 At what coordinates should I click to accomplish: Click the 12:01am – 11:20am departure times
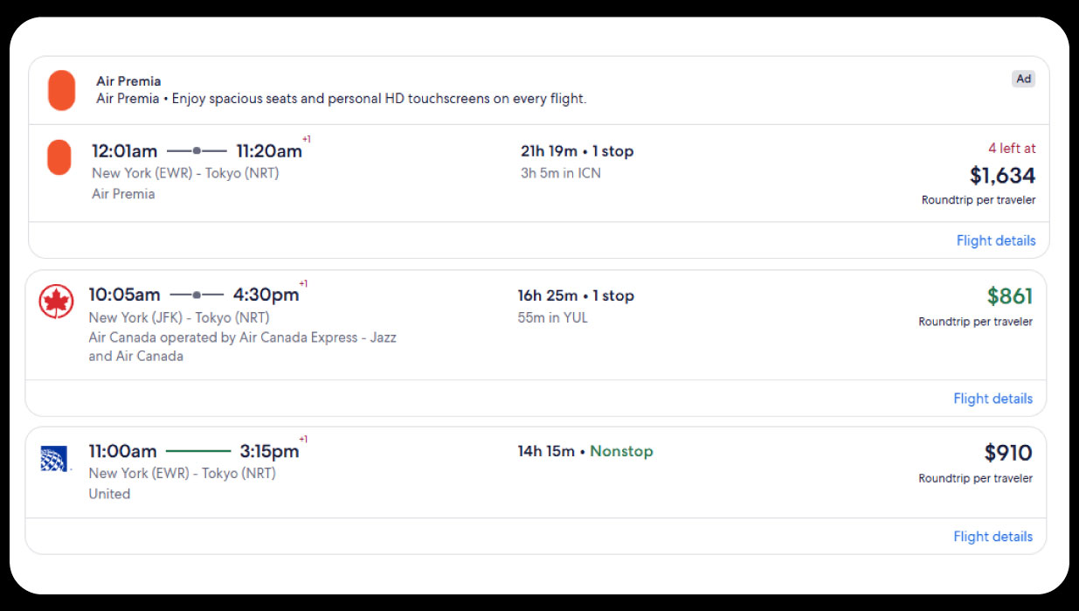tap(197, 151)
